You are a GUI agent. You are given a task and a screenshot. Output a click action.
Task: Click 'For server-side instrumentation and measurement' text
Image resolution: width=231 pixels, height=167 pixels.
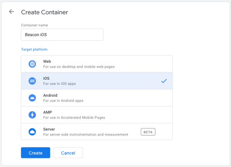85,134
